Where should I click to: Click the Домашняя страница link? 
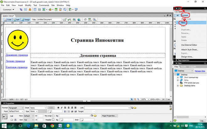coord(17,55)
